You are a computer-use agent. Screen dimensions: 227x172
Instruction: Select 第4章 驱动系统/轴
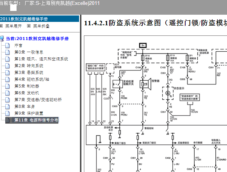[x=32, y=79]
